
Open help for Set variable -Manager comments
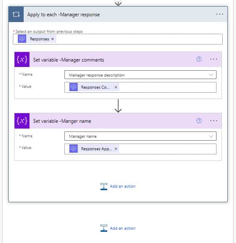[199, 59]
